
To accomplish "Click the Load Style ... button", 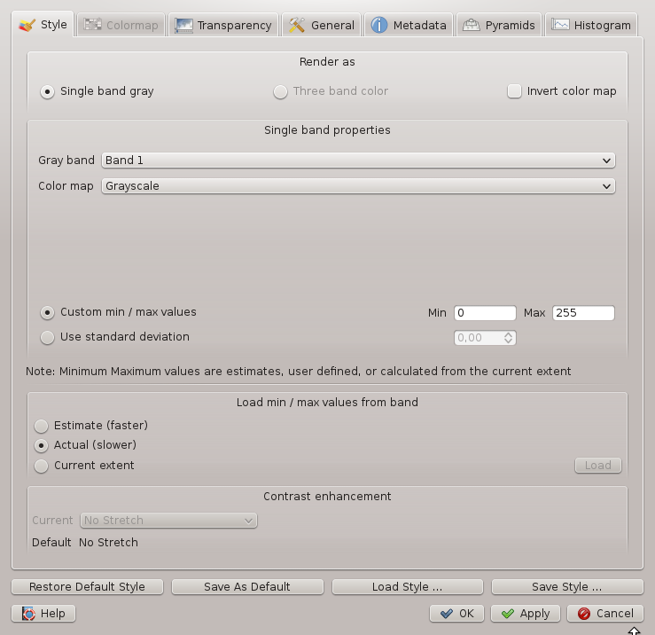I will coord(407,587).
